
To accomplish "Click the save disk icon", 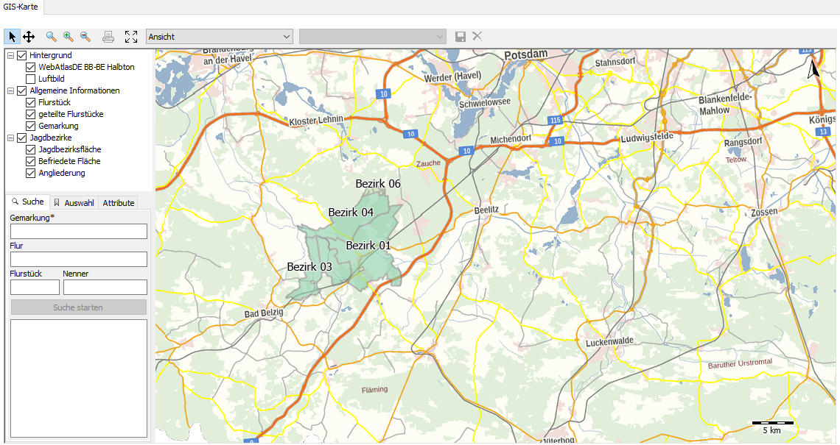I will coord(461,36).
